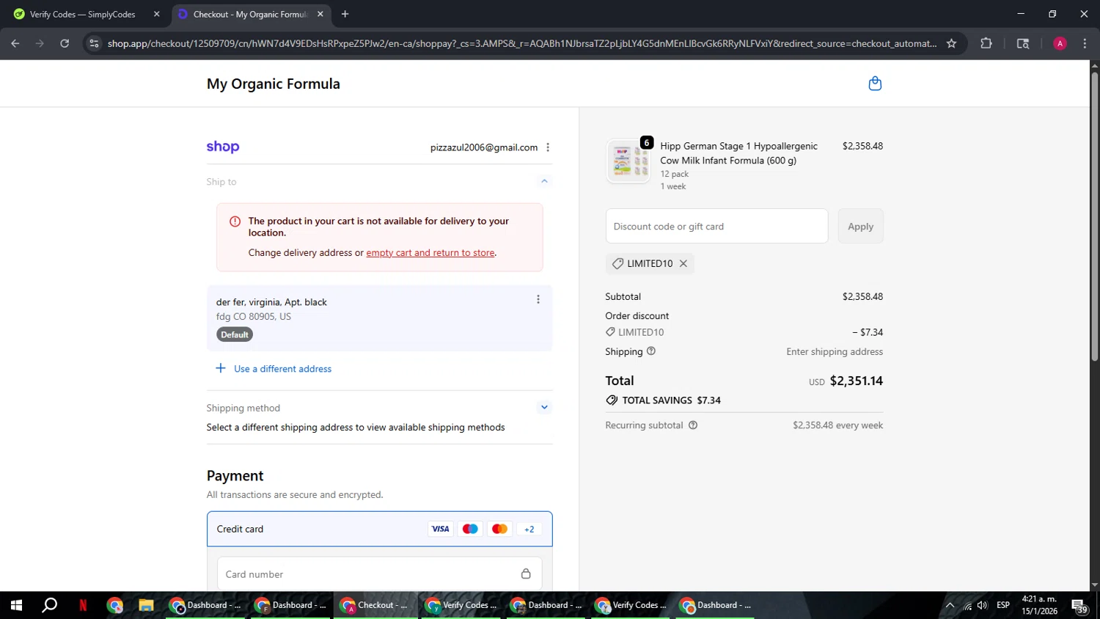Select the default der fer address card

click(x=380, y=318)
